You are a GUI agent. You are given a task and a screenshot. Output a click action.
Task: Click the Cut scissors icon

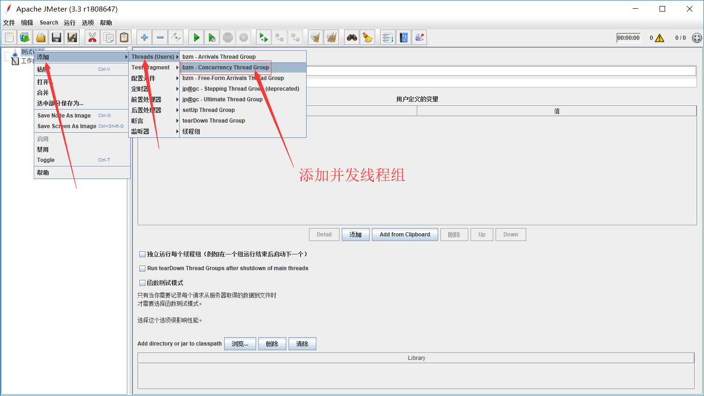(93, 37)
